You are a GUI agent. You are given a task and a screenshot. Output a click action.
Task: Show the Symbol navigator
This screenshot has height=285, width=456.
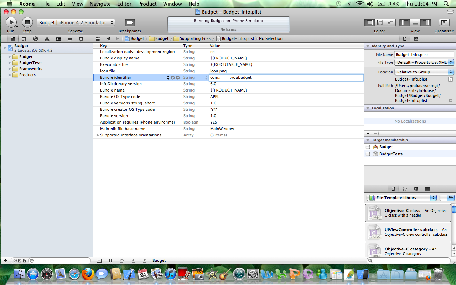24,38
